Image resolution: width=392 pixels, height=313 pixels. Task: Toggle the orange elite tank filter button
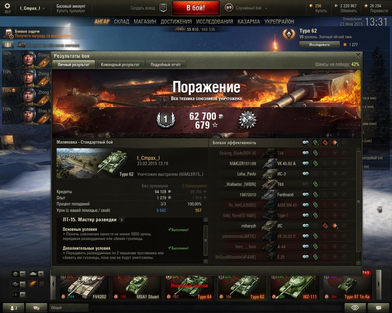32,284
